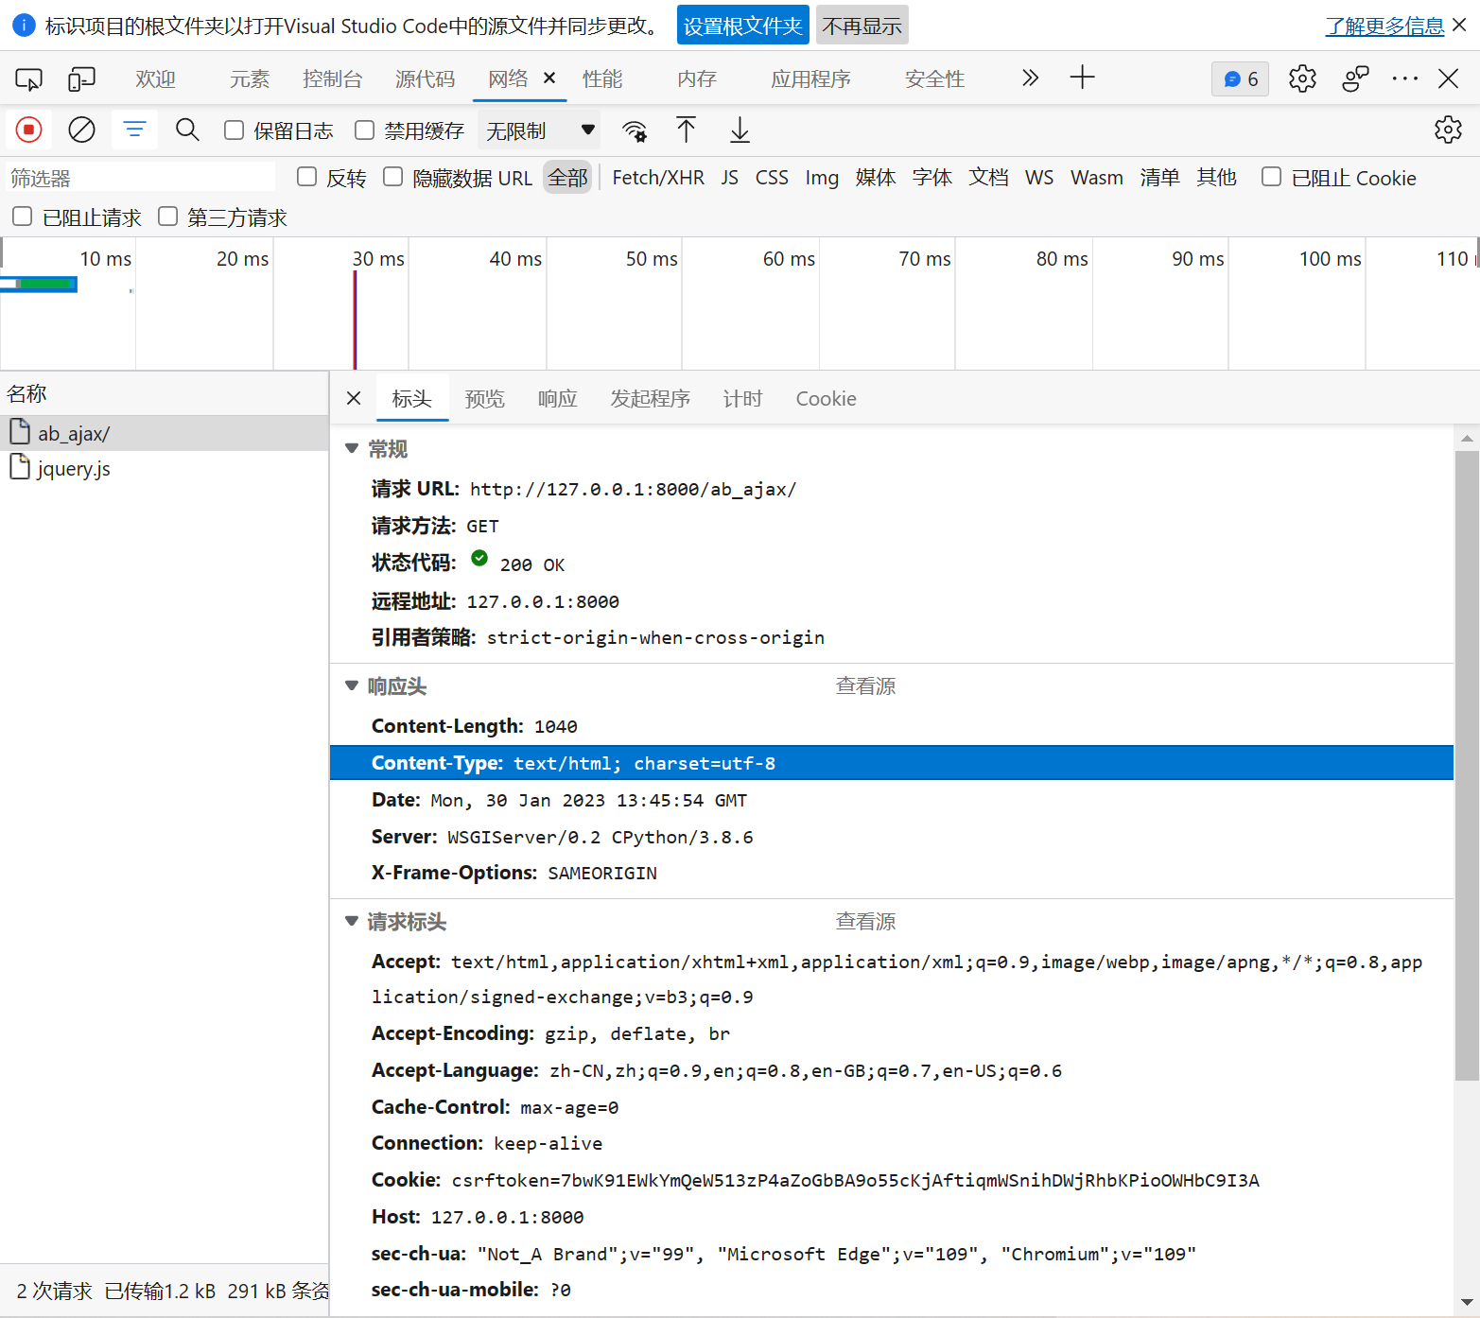
Task: Open issues counter showing 6
Action: [1240, 79]
